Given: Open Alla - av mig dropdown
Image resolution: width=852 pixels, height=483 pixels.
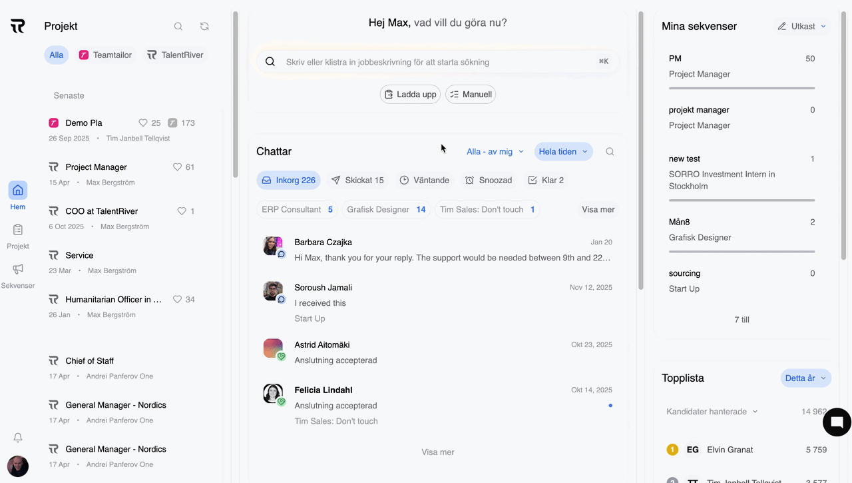Looking at the screenshot, I should coord(495,152).
